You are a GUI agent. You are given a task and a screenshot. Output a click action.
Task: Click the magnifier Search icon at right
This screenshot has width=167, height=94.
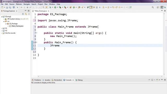(153, 7)
